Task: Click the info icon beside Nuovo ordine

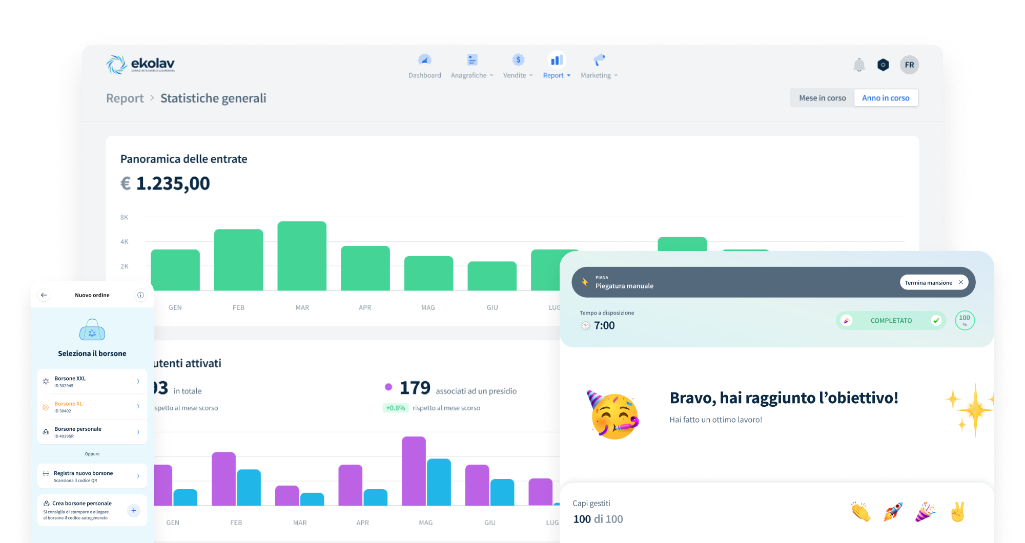Action: tap(140, 295)
